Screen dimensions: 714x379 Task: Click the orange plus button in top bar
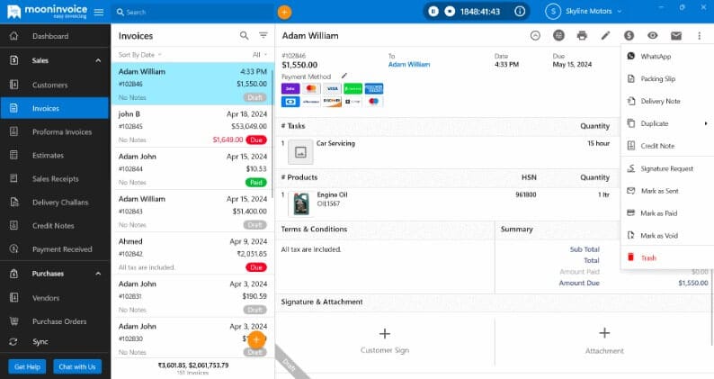(x=284, y=12)
